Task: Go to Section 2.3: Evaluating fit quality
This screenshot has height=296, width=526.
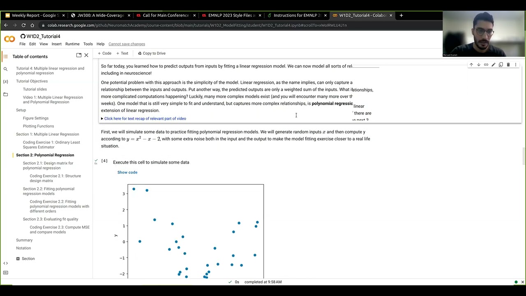Action: 51,219
